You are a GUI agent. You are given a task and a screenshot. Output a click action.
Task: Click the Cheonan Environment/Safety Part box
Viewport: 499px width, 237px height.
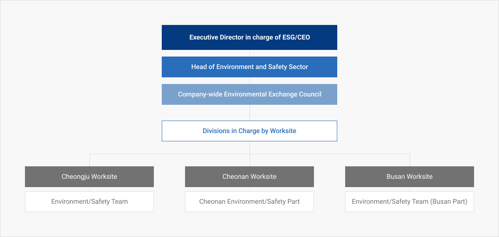(x=249, y=202)
